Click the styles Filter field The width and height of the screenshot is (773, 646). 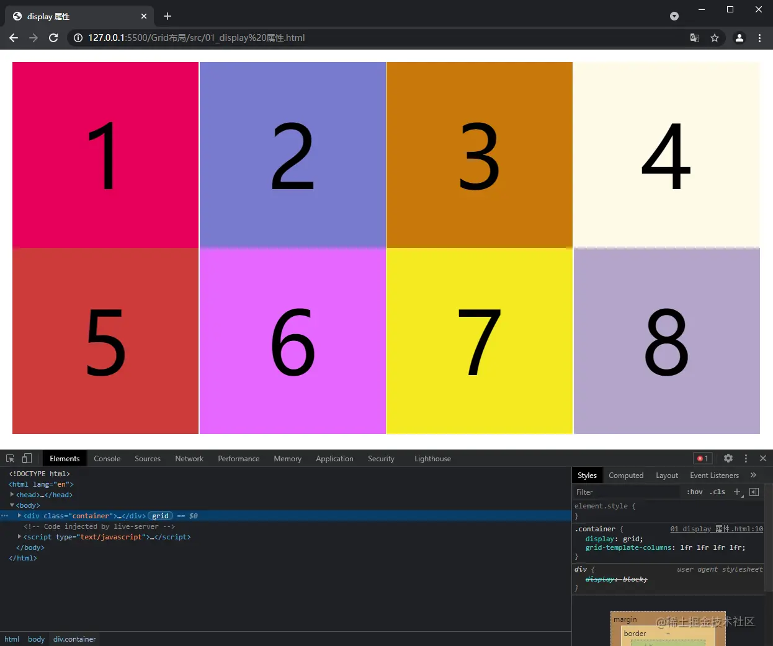pos(627,492)
